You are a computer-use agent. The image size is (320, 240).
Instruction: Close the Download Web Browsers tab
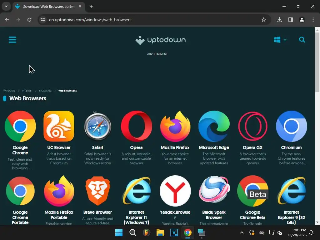[x=80, y=7]
